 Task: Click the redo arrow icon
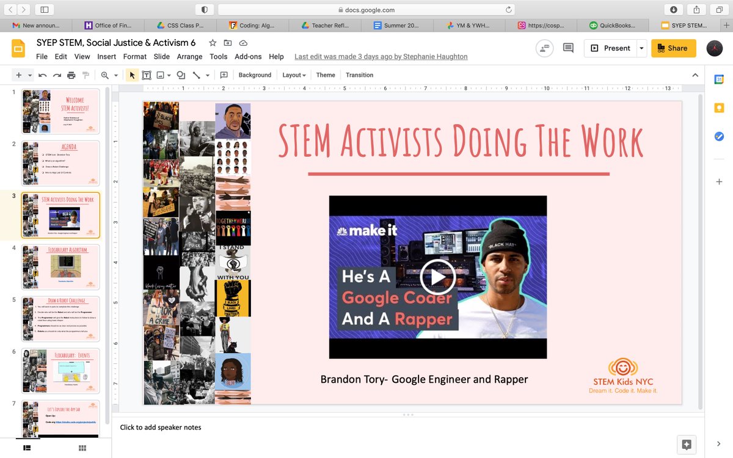click(57, 75)
